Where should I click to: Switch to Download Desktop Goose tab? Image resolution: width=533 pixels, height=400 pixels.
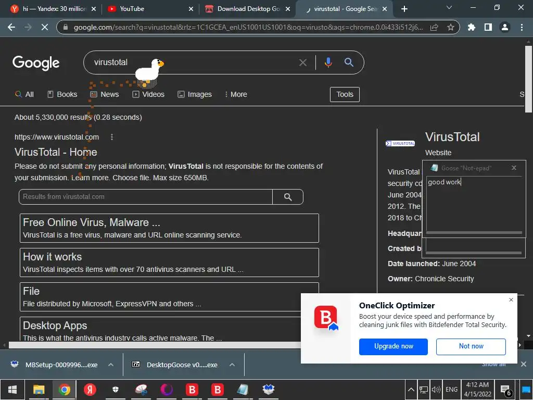point(248,9)
